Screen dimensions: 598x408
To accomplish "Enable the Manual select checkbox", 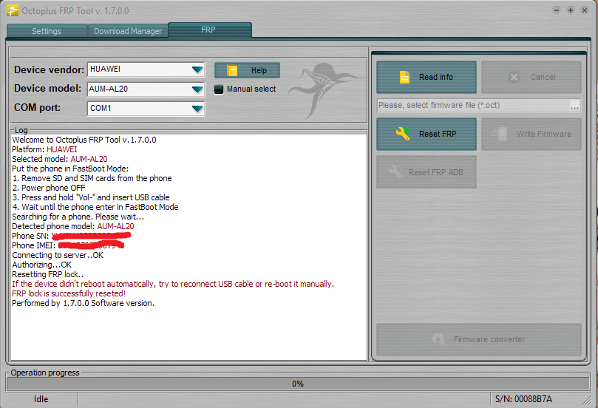I will coord(219,89).
